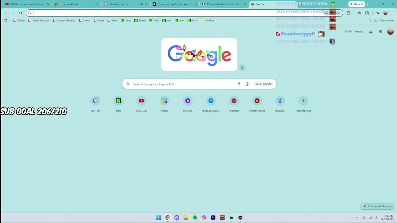Reload the page with the refresh icon
The image size is (397, 223).
[20, 13]
